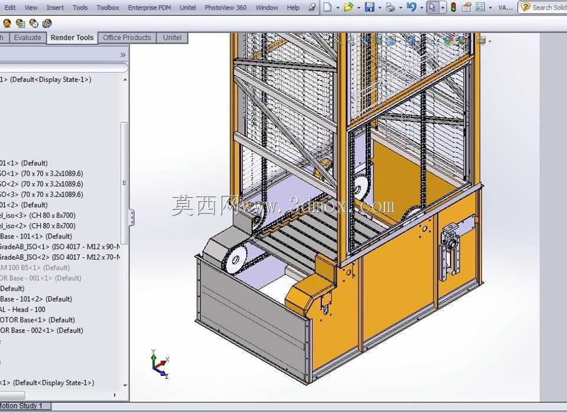The width and height of the screenshot is (567, 413).
Task: Click the Open folder icon
Action: point(348,7)
